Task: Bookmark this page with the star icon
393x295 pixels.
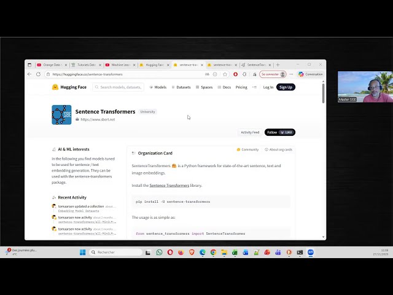Action: [x=225, y=74]
